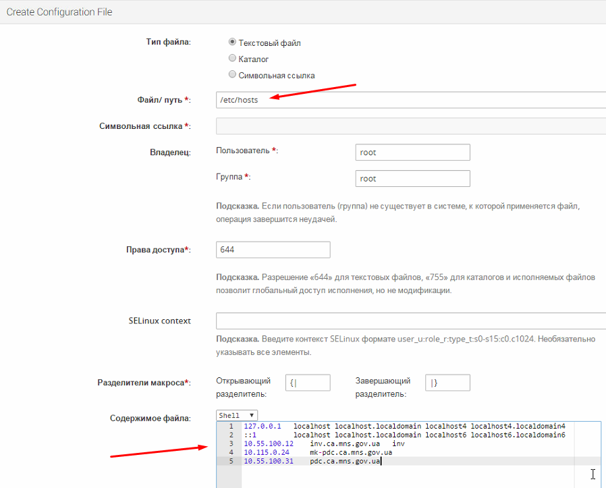The width and height of the screenshot is (606, 488).
Task: Focus the opening macro delimiter field
Action: click(308, 383)
